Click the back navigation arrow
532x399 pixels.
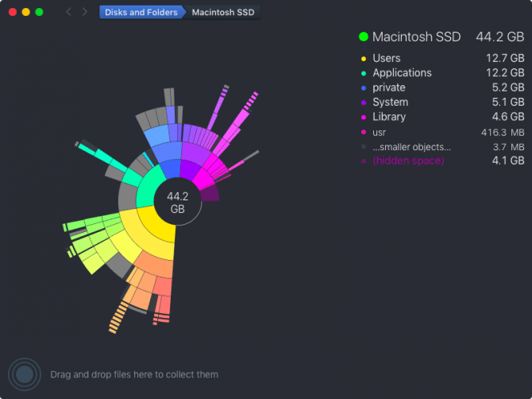pos(69,12)
